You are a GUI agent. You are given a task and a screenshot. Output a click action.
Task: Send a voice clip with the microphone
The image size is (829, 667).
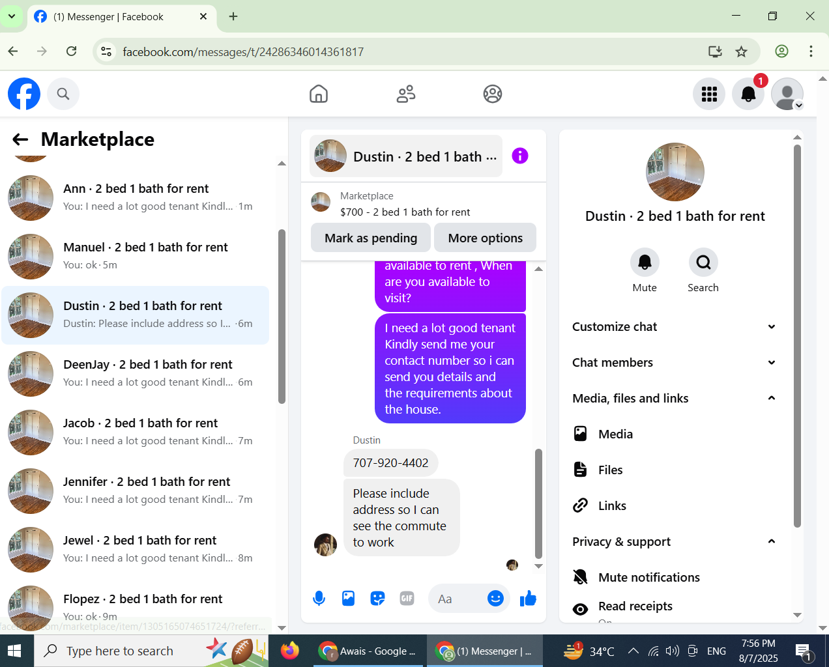click(319, 598)
